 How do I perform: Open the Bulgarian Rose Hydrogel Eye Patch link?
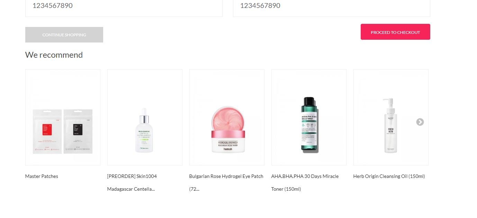pyautogui.click(x=226, y=182)
